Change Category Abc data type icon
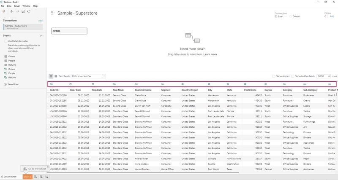Viewport: 338px width, 180px height. pyautogui.click(x=284, y=84)
